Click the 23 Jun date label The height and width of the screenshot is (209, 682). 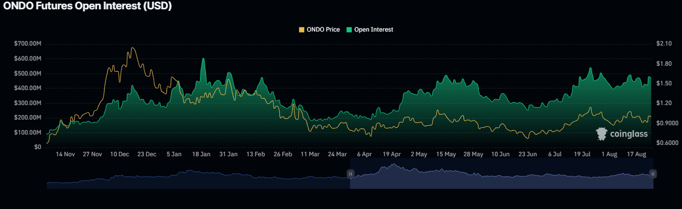(x=528, y=154)
